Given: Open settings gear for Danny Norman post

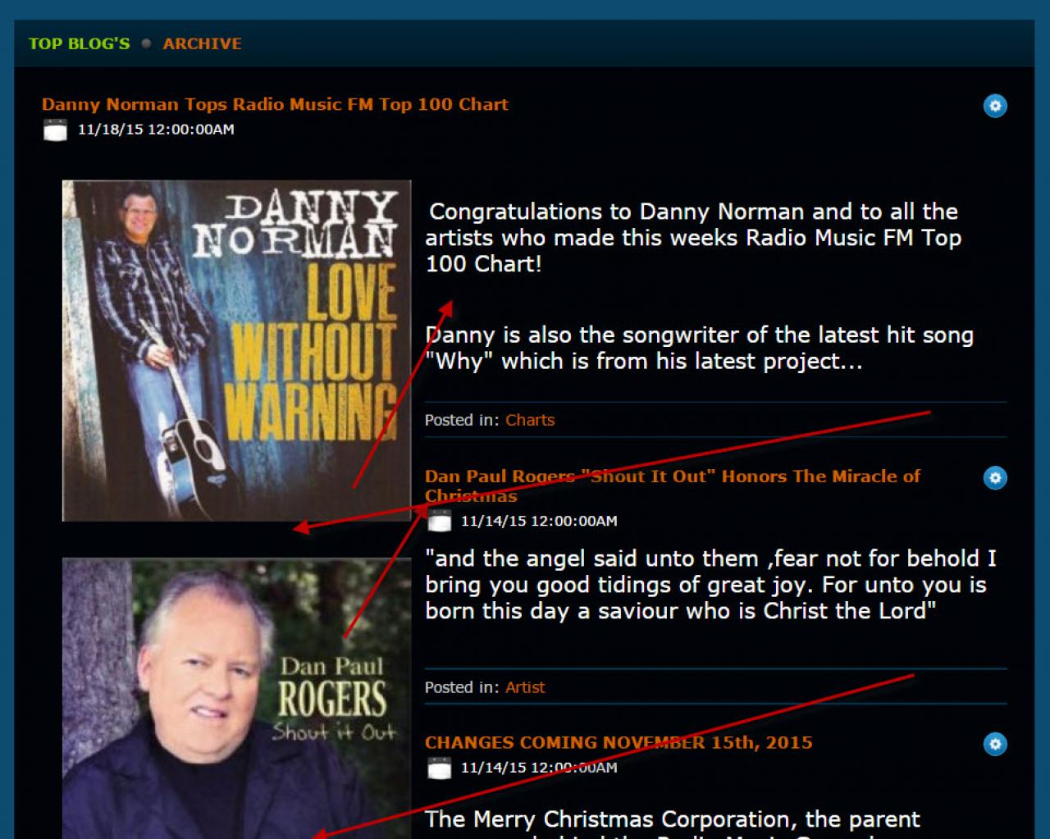Looking at the screenshot, I should (x=995, y=106).
